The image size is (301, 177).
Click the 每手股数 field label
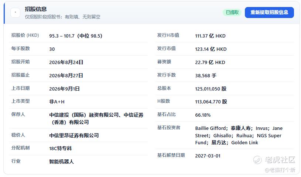click(21, 49)
